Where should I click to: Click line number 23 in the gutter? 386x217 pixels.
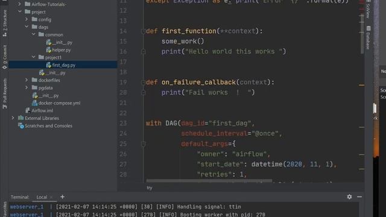pyautogui.click(x=123, y=123)
